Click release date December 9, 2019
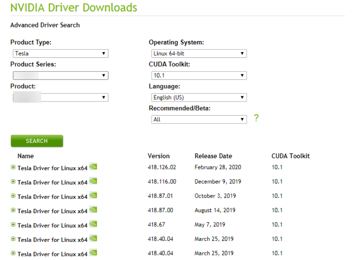 tap(218, 181)
